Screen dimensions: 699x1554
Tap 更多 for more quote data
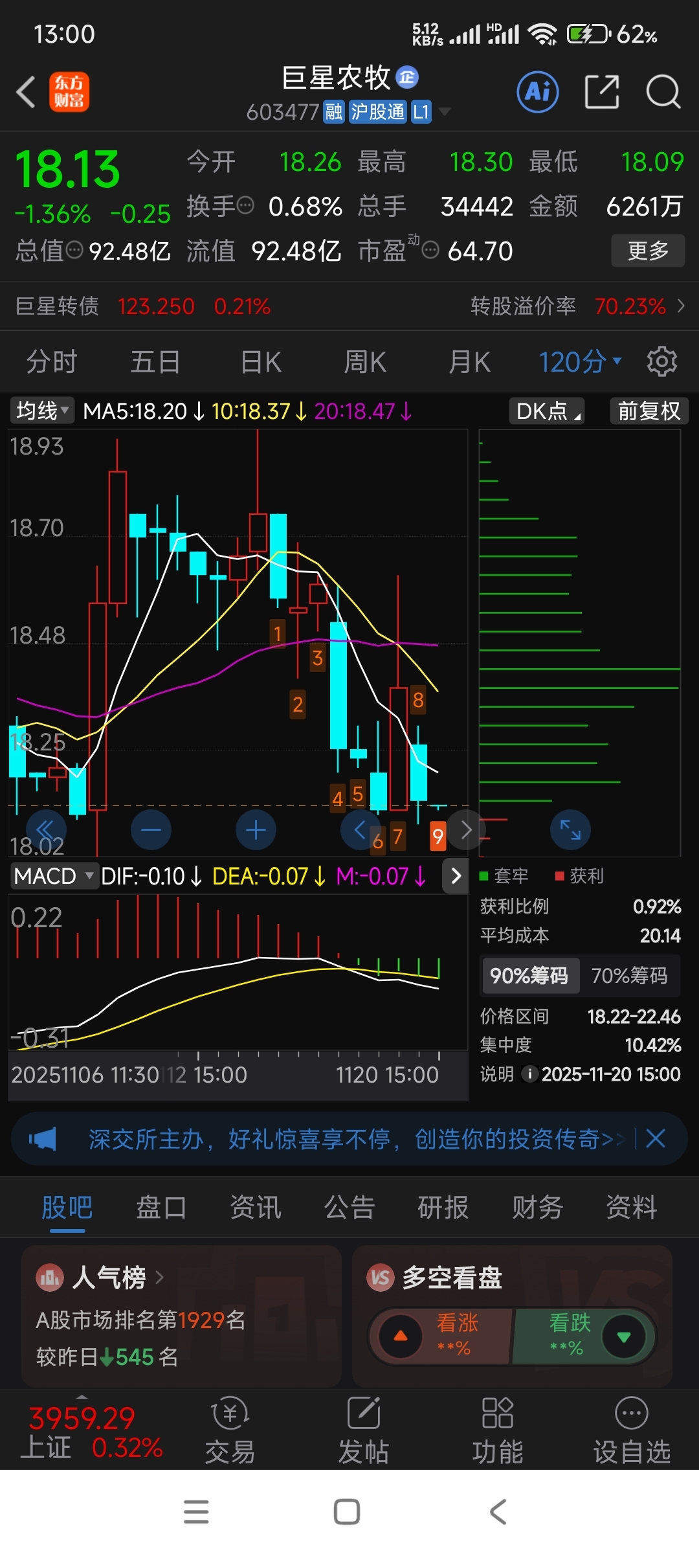coord(648,250)
